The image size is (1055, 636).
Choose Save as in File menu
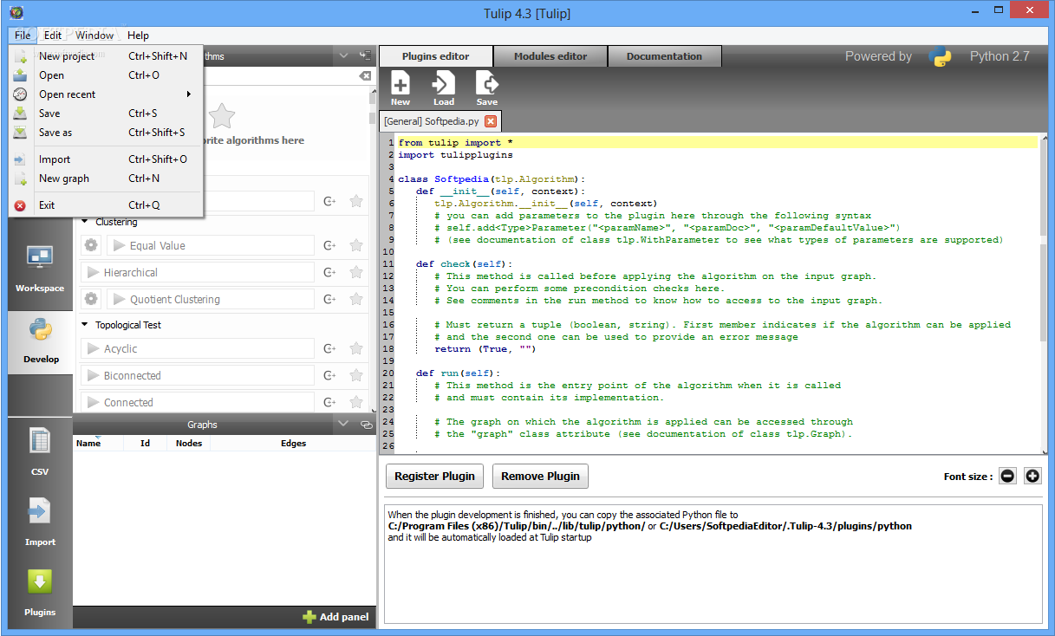[106, 133]
